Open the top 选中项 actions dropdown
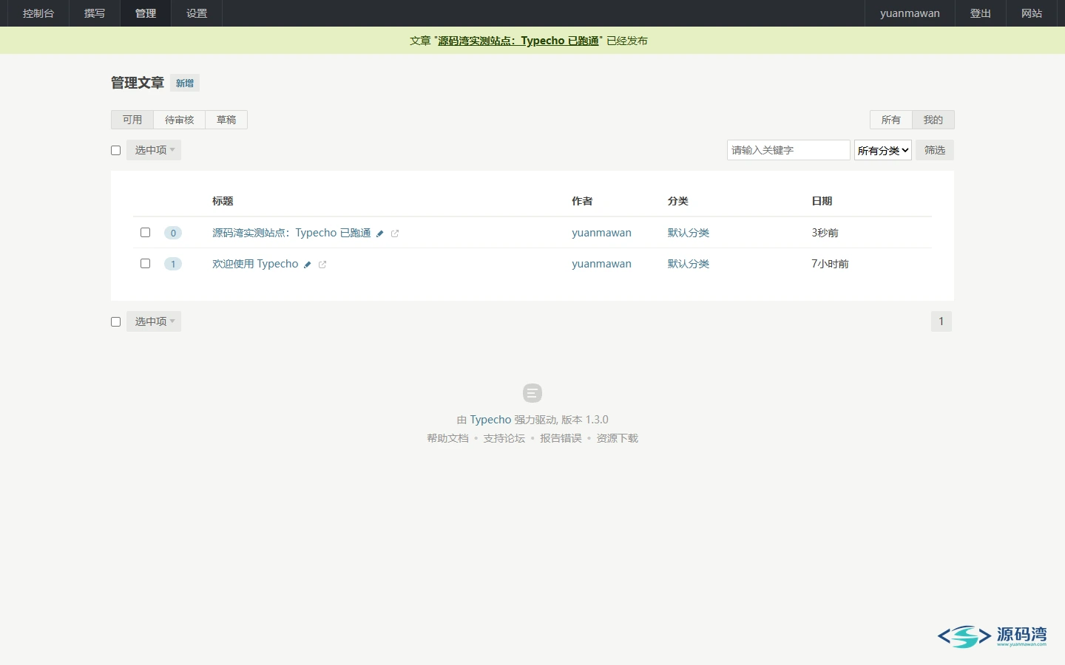 [x=154, y=150]
